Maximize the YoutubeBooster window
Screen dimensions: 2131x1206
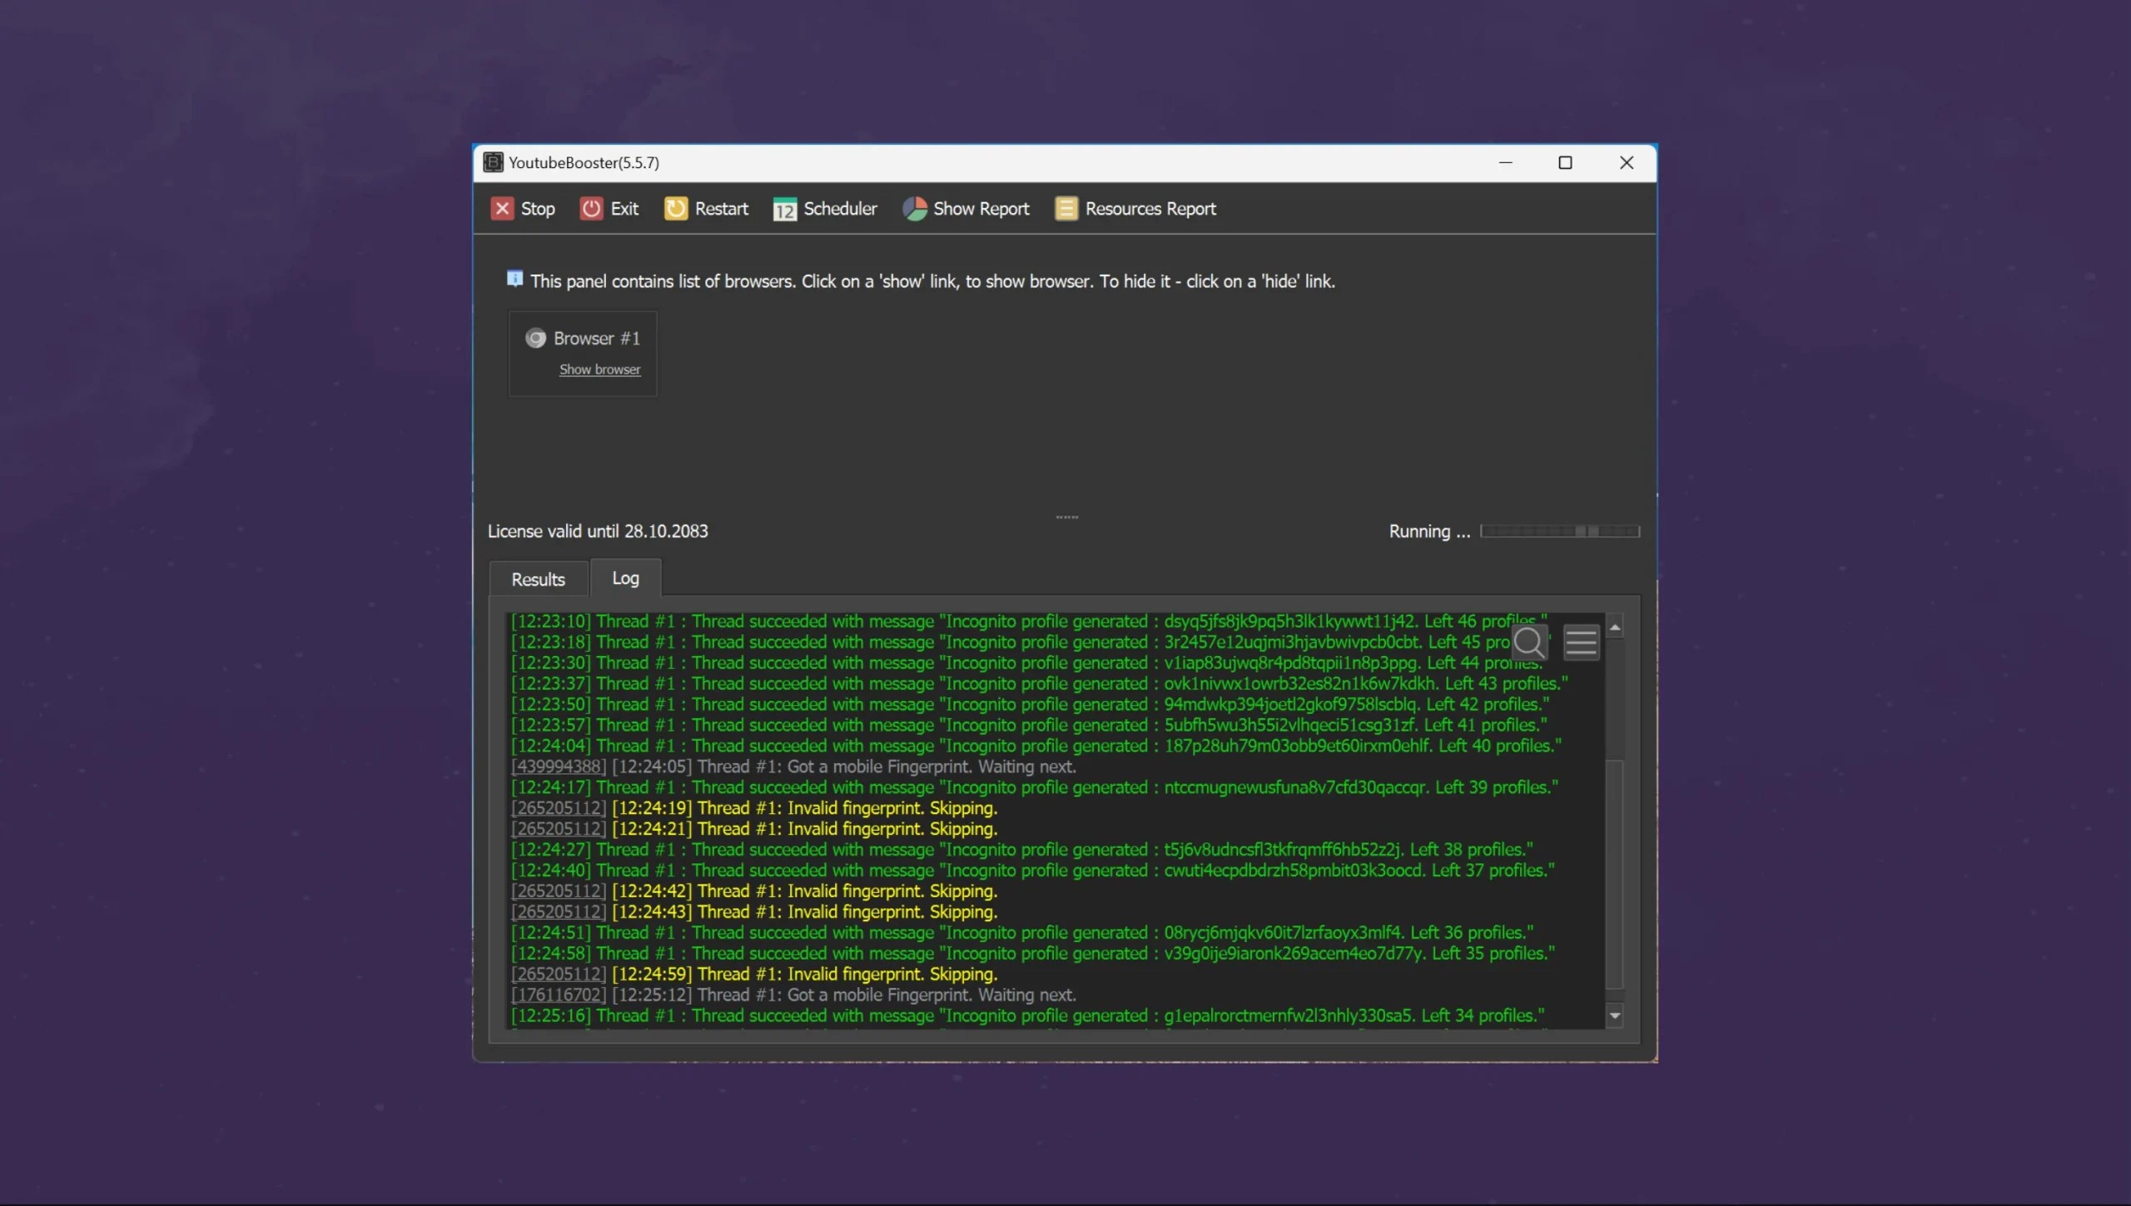1565,162
